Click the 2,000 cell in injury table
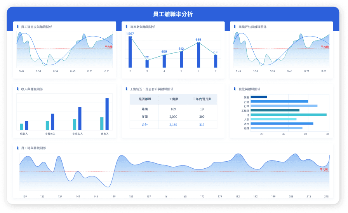 click(x=173, y=117)
